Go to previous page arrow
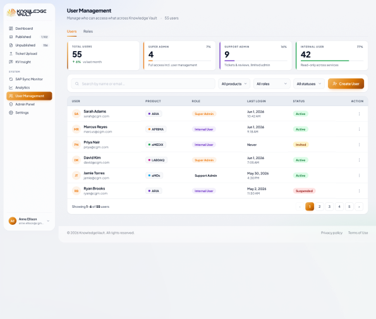 click(300, 207)
